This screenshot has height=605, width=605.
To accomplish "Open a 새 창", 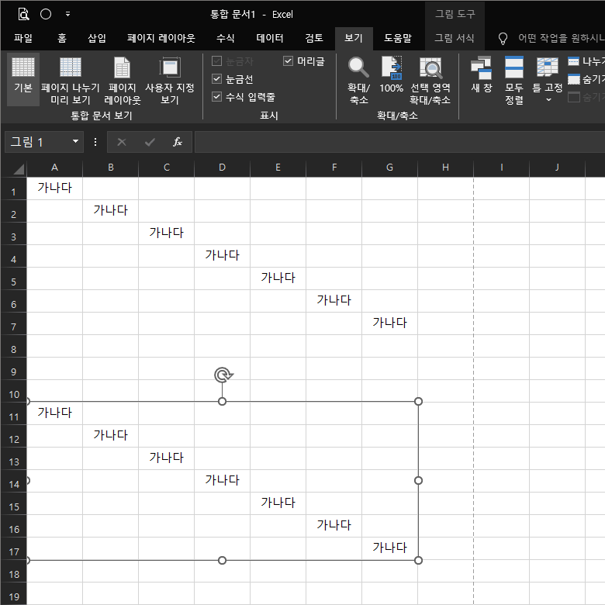I will click(x=481, y=76).
